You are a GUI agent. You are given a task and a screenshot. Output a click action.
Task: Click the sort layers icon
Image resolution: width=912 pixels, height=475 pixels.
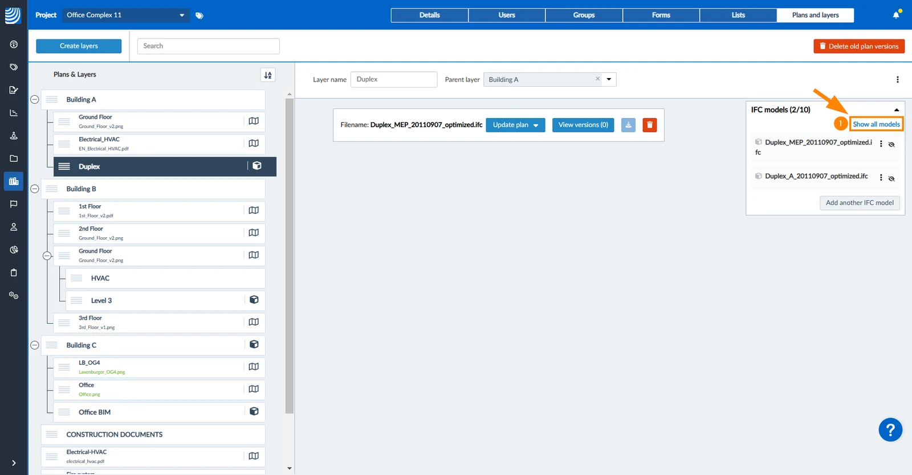[x=268, y=75]
